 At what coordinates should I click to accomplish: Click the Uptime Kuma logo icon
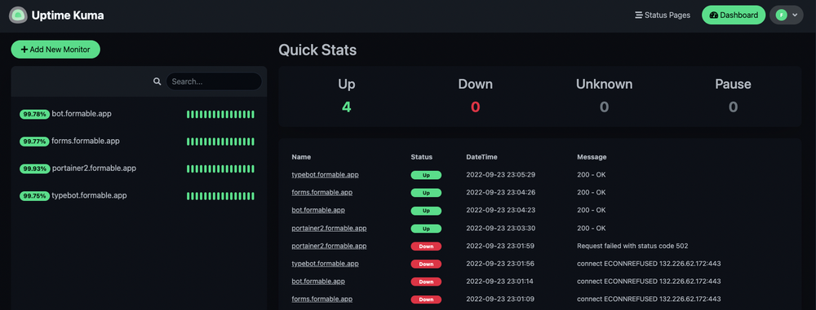[18, 15]
